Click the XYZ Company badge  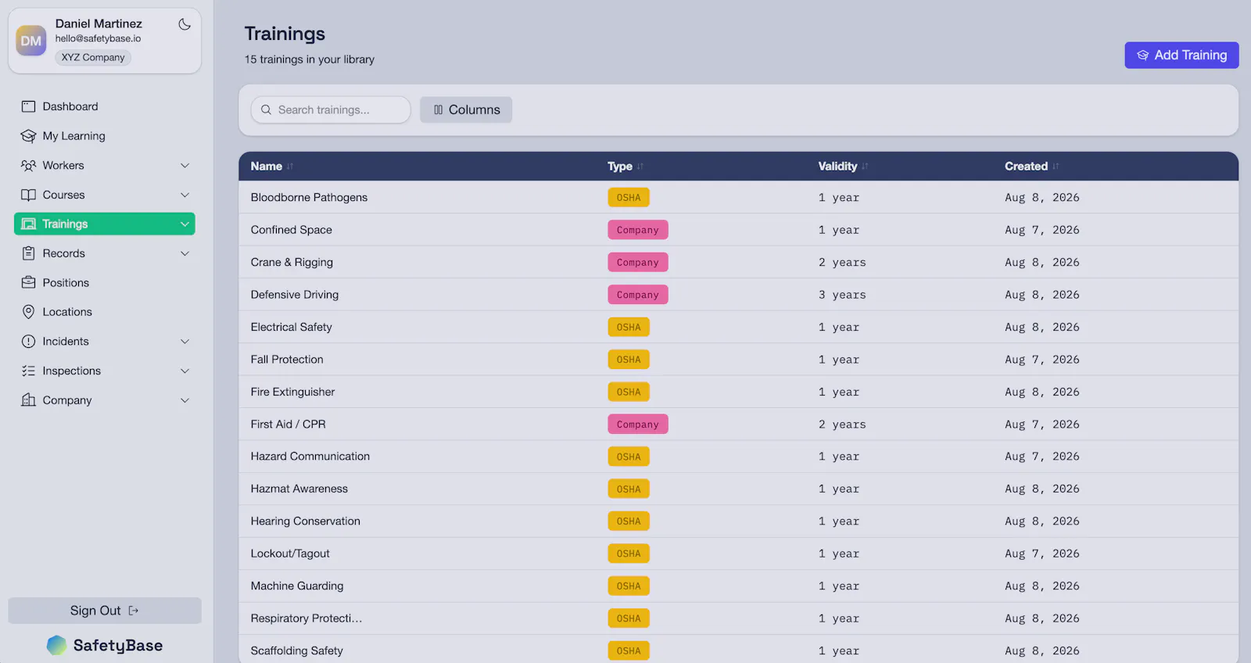pyautogui.click(x=93, y=57)
